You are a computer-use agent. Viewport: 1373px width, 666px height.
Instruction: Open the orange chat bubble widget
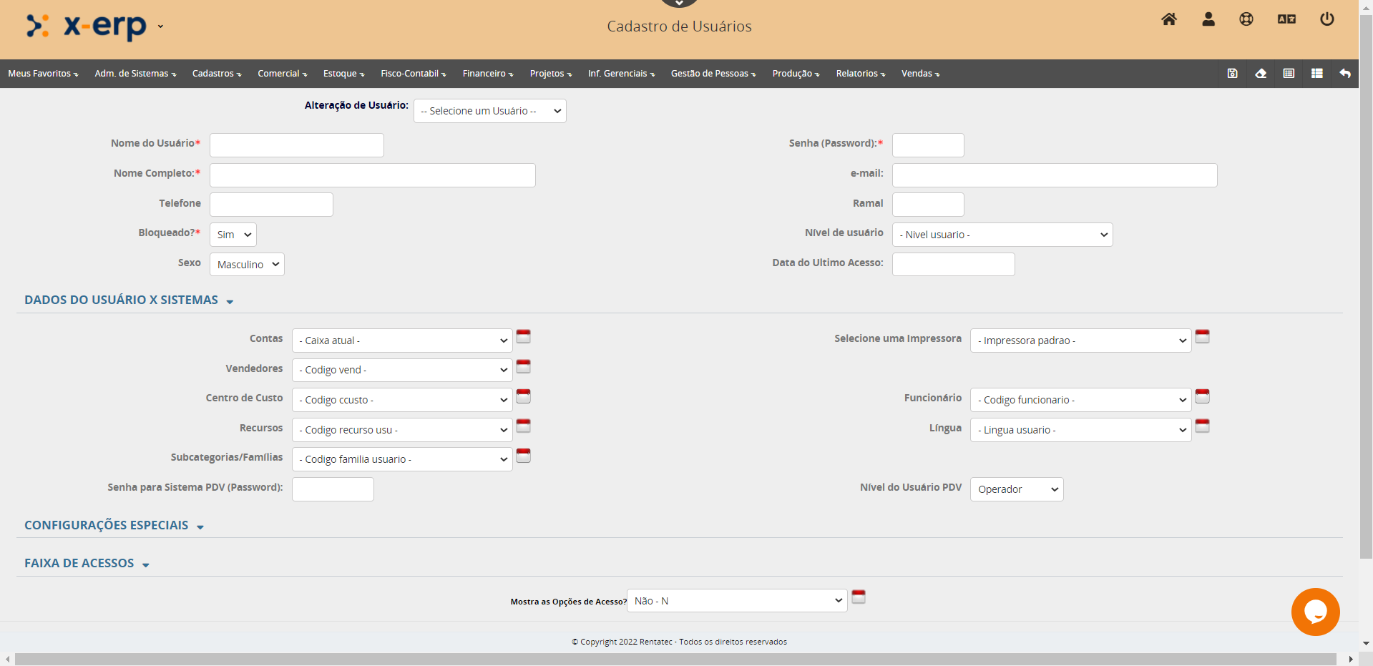pos(1315,612)
